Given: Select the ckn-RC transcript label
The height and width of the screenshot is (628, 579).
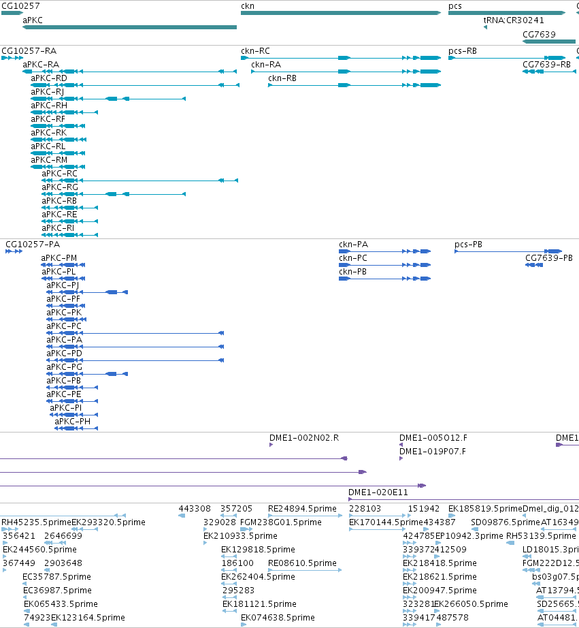Looking at the screenshot, I should 255,51.
